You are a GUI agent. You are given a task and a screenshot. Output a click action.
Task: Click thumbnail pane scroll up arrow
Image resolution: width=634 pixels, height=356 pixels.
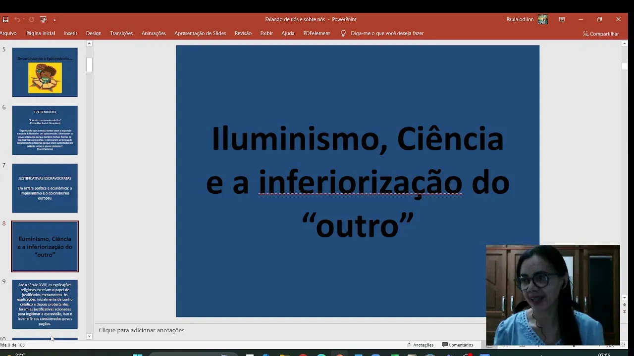click(x=89, y=44)
